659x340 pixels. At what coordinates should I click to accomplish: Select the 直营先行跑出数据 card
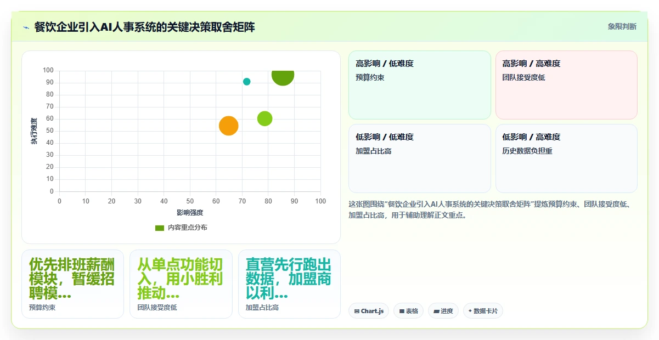tap(289, 284)
